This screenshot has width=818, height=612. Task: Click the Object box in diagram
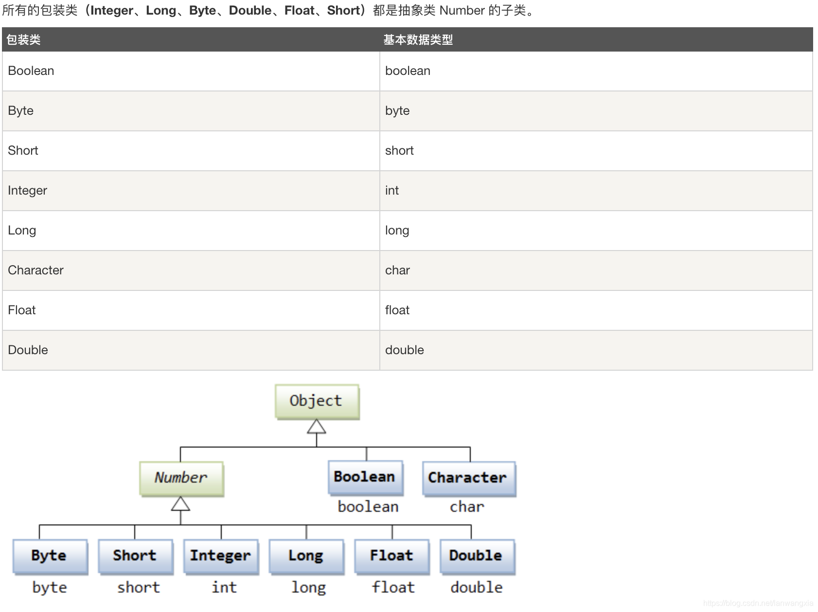coord(317,401)
